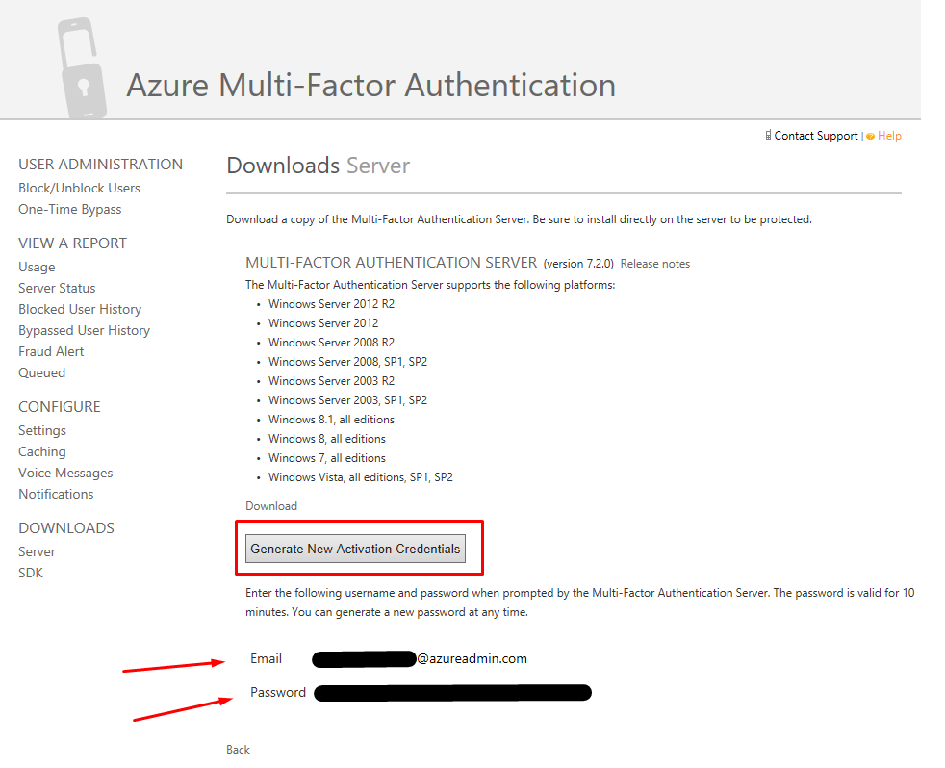
Task: Open the Server Status report
Action: pos(57,288)
